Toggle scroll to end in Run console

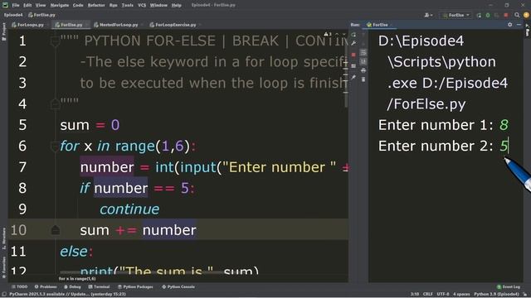[x=363, y=61]
